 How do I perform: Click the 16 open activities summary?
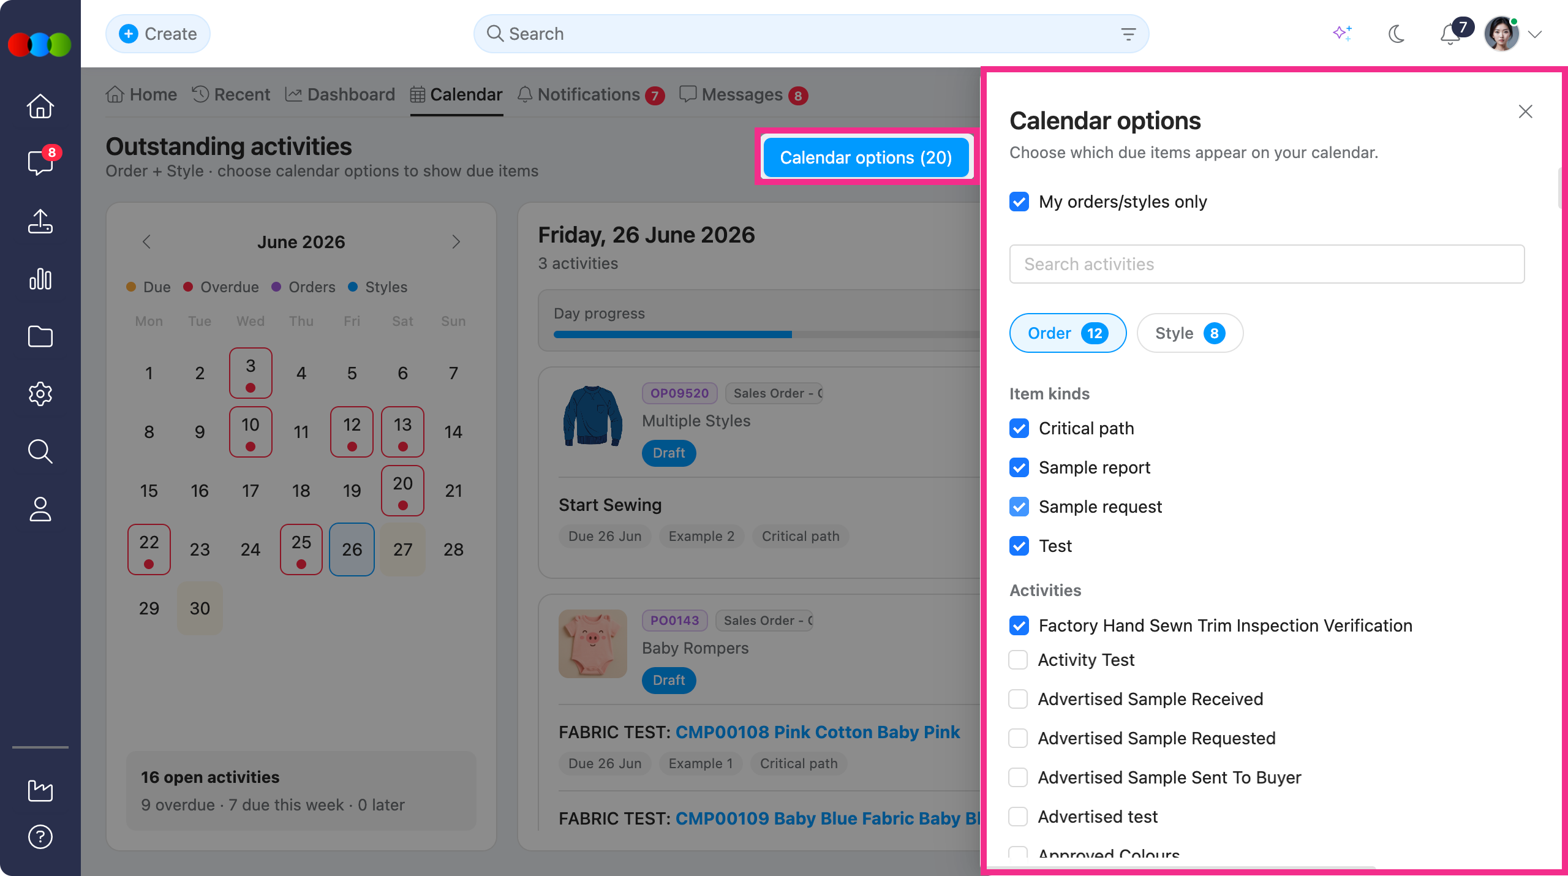point(301,791)
